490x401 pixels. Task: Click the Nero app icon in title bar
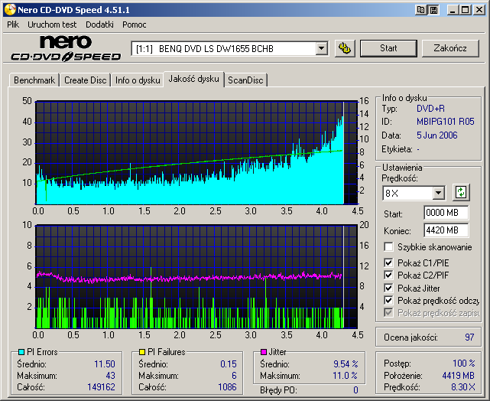pos(10,10)
